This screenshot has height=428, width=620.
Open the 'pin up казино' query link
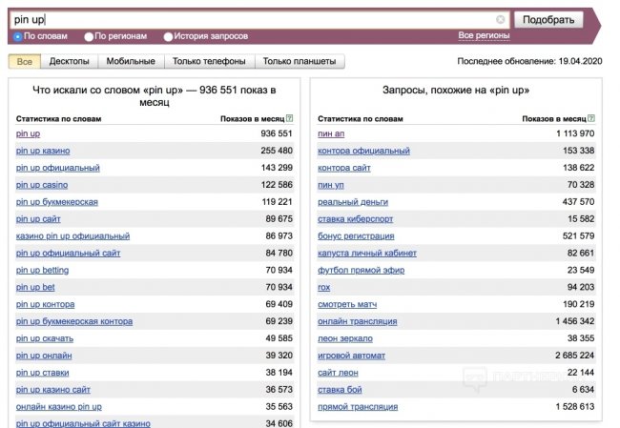tap(43, 151)
